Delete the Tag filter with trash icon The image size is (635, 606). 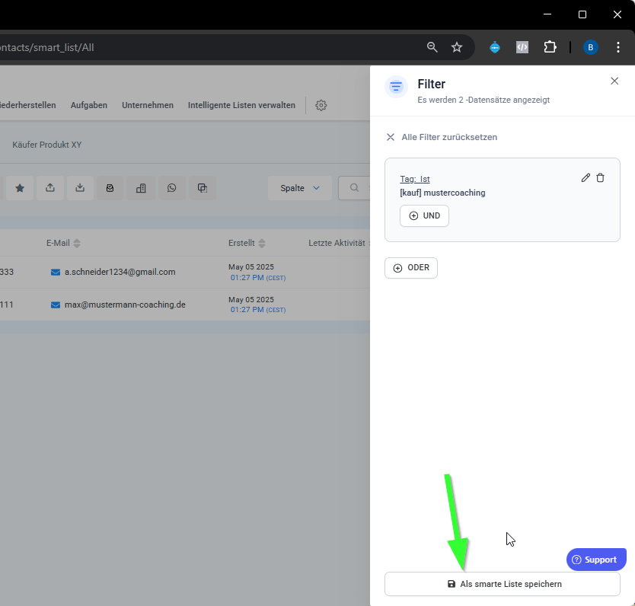600,177
